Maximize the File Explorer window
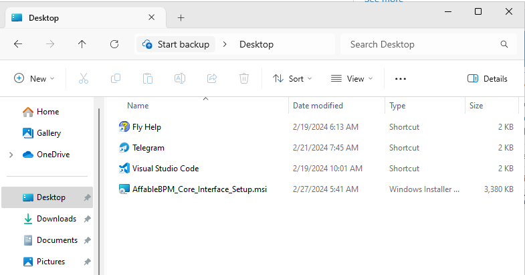The width and height of the screenshot is (525, 275). 478,11
